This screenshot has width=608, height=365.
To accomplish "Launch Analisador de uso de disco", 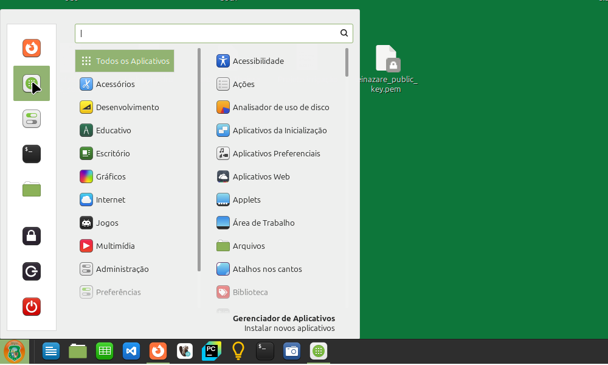I will [x=280, y=107].
